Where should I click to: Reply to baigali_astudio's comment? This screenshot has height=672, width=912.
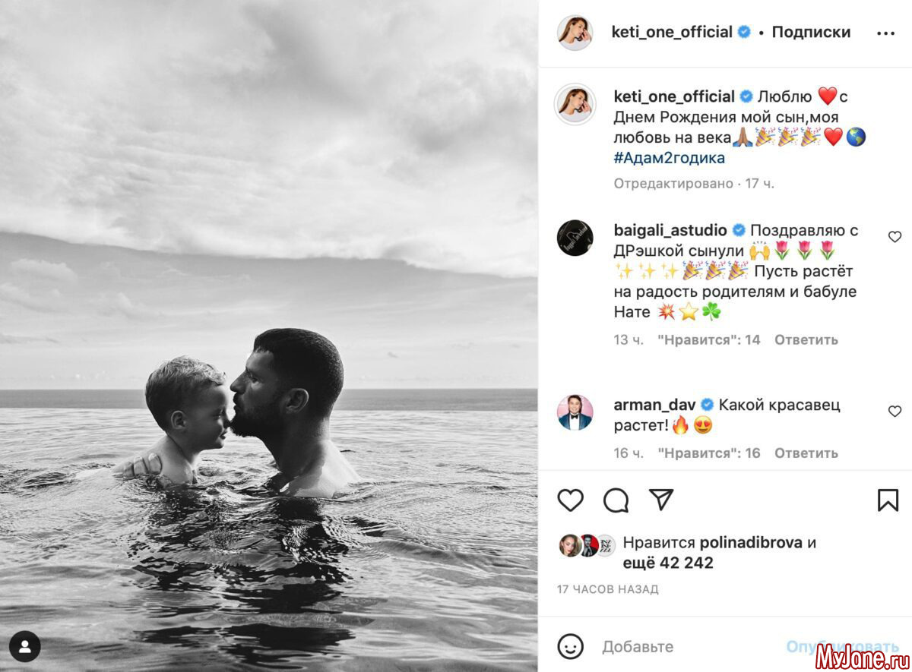pos(806,339)
